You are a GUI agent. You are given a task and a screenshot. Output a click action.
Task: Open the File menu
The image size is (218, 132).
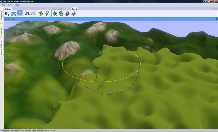click(4, 5)
